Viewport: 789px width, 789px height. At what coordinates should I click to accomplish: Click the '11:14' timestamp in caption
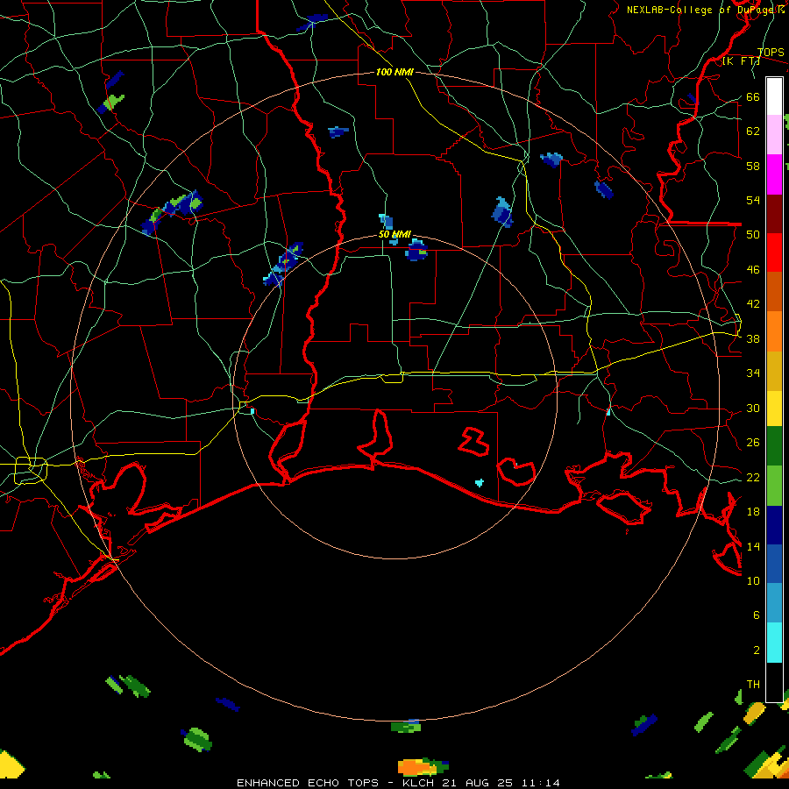(541, 783)
